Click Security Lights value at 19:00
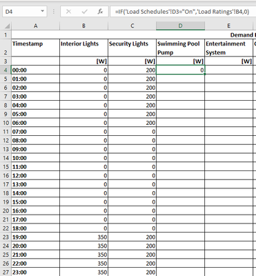 (132, 237)
